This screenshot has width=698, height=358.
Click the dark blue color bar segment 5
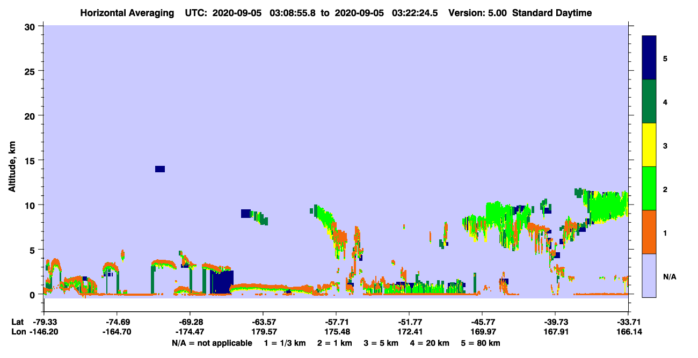click(x=649, y=57)
